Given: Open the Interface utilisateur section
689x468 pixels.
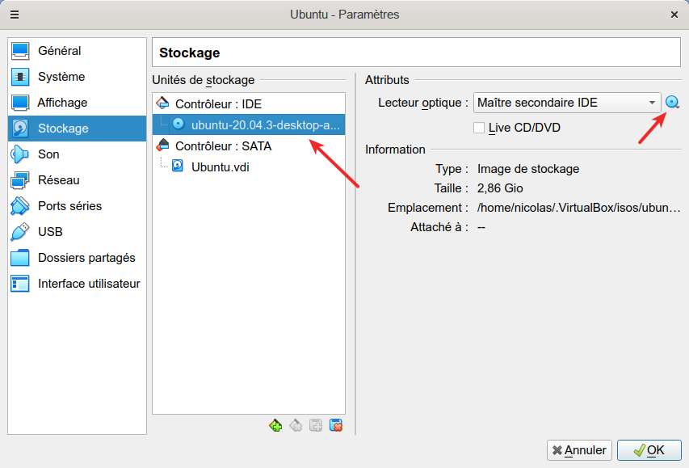Looking at the screenshot, I should point(89,284).
